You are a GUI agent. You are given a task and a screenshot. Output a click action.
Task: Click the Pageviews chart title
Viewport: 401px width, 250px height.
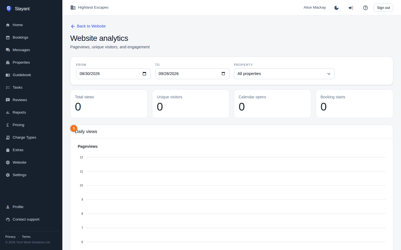click(x=87, y=146)
